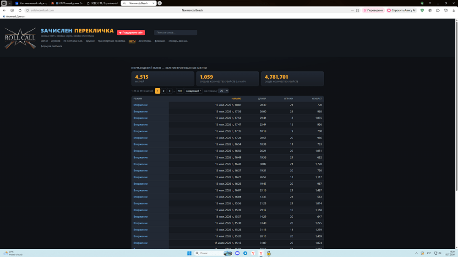The height and width of the screenshot is (257, 458).
Task: Open the browser extensions puzzle icon
Action: [x=438, y=10]
